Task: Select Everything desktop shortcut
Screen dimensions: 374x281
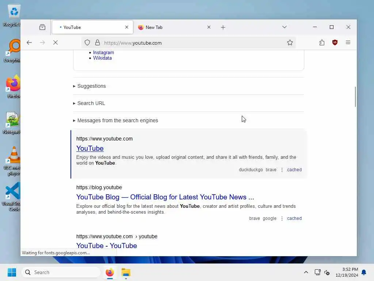Action: [12, 50]
